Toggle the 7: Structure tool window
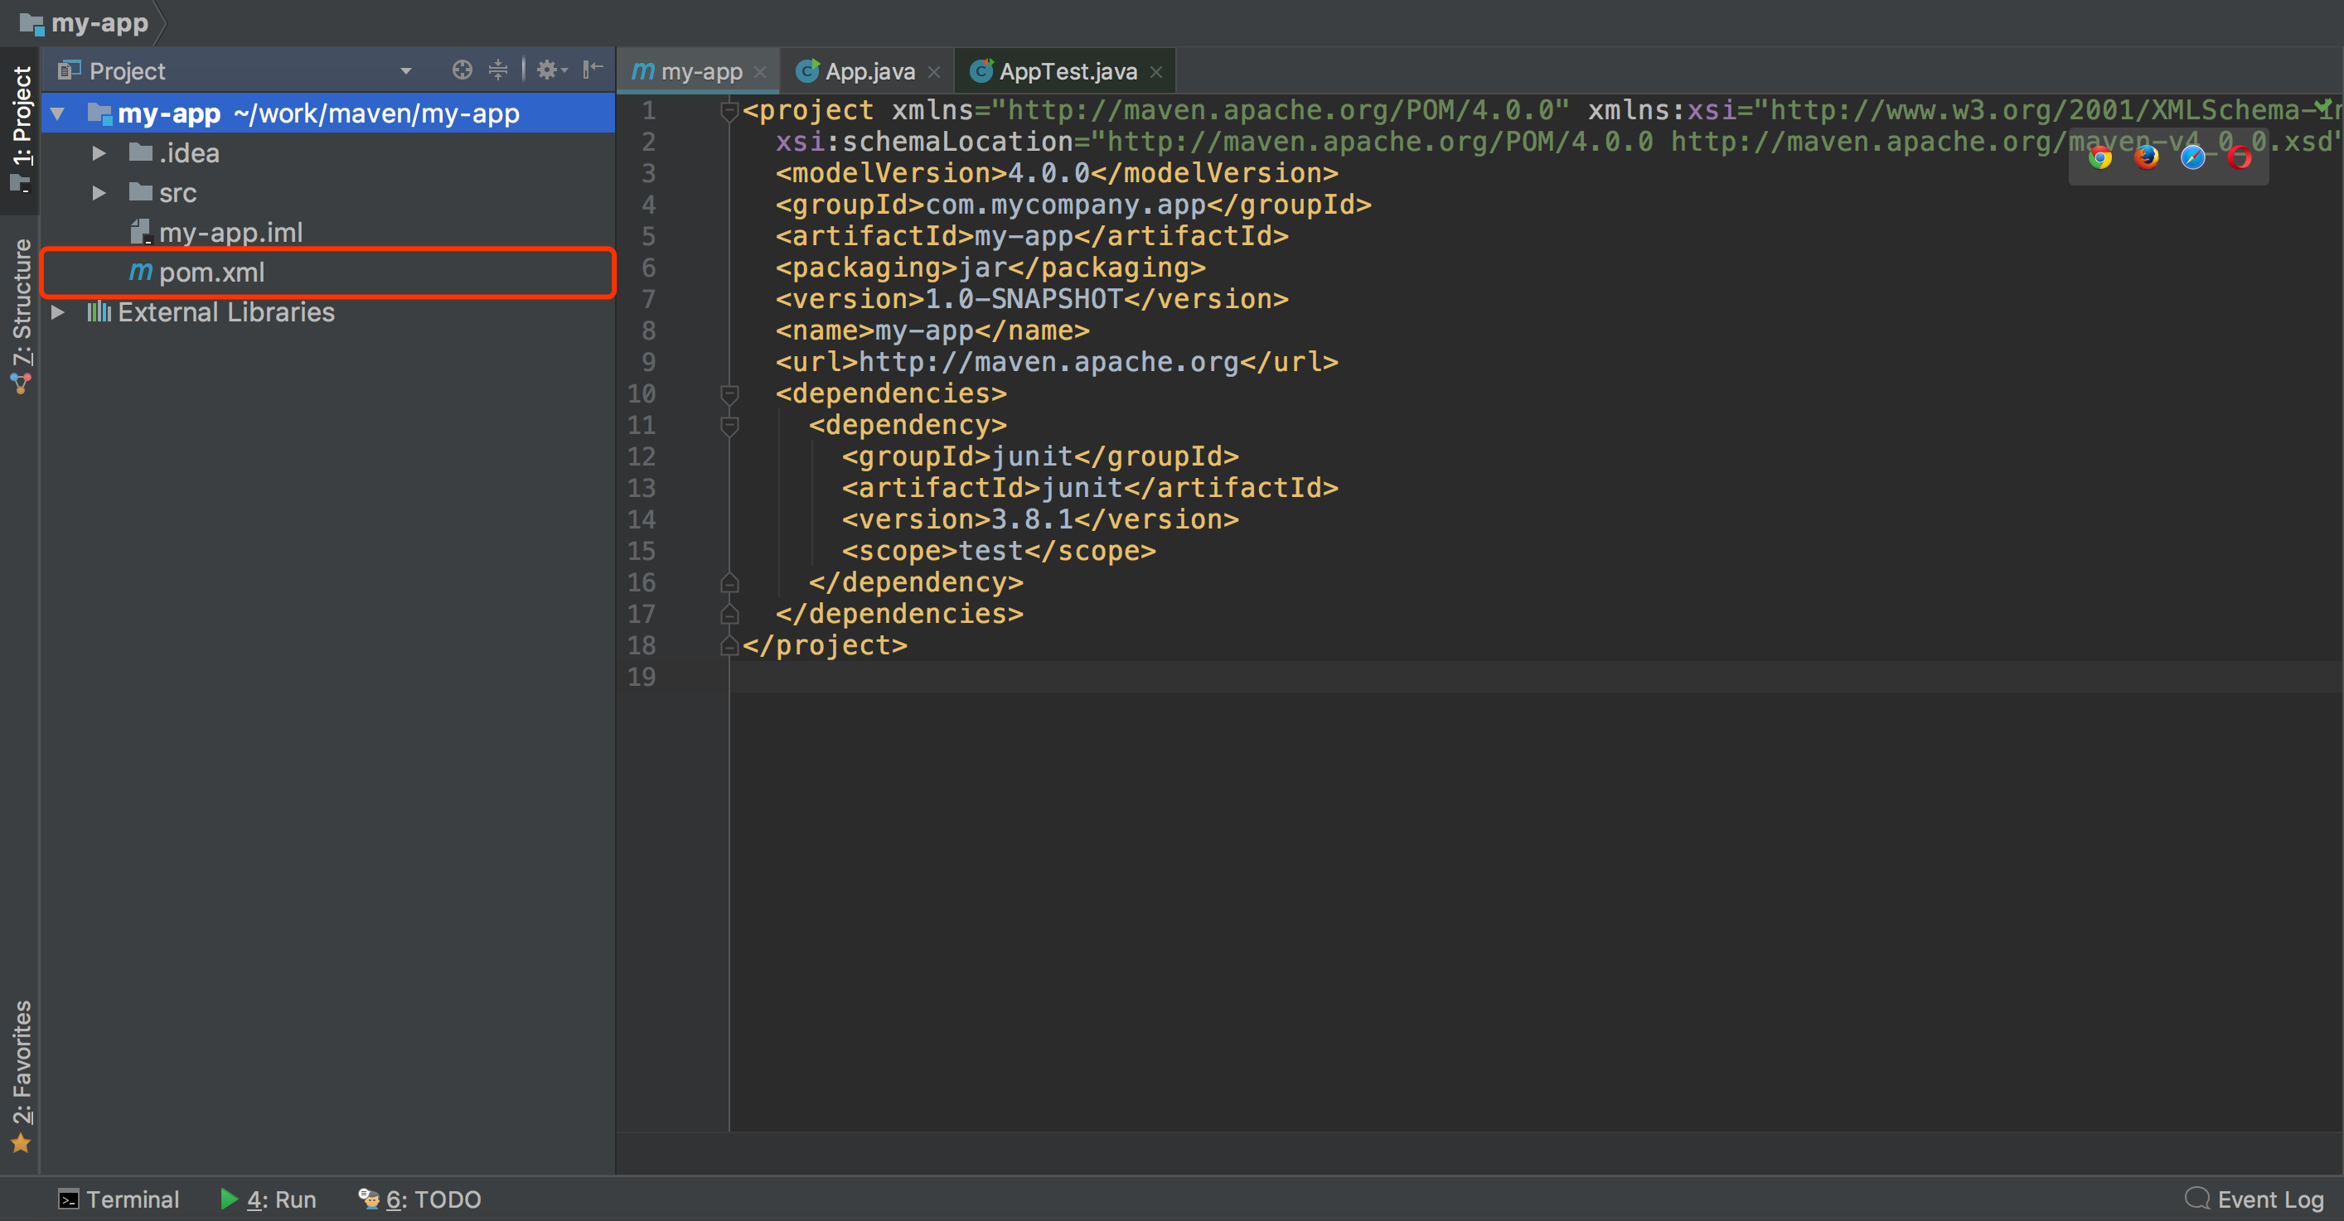 20,316
